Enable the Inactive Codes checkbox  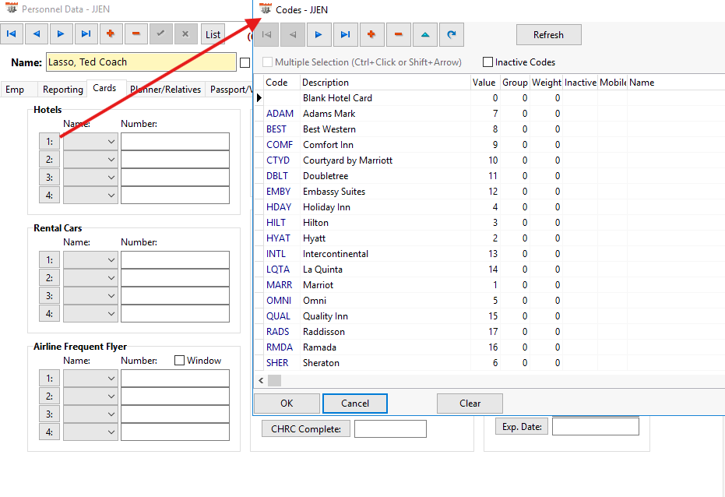488,62
